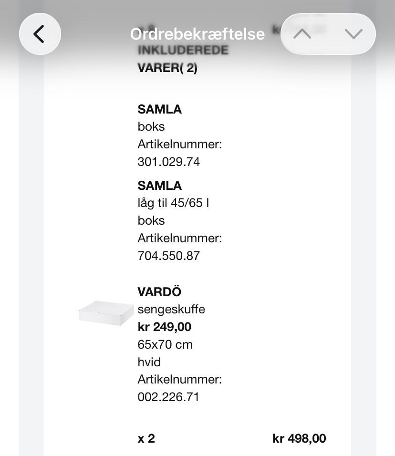The height and width of the screenshot is (456, 395).
Task: Go back using the left chevron button
Action: point(40,34)
